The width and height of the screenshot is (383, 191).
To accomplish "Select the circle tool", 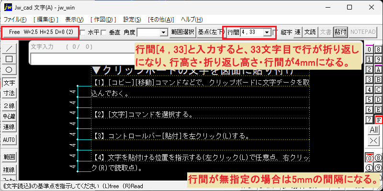I will coord(9,70).
